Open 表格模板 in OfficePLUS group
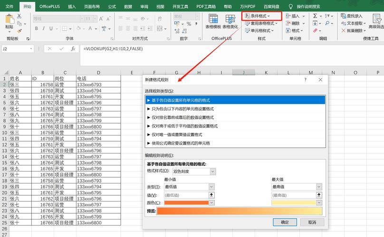Image resolution: width=384 pixels, height=237 pixels. click(213, 21)
